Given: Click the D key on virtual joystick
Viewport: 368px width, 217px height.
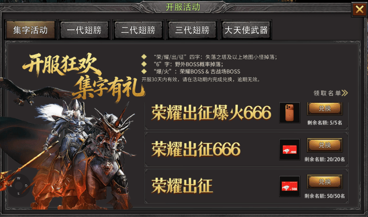Looking at the screenshot, I should [x=26, y=186].
